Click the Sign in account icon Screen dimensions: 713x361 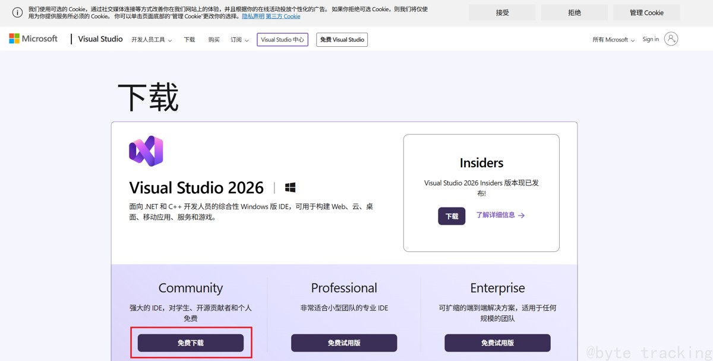point(670,39)
